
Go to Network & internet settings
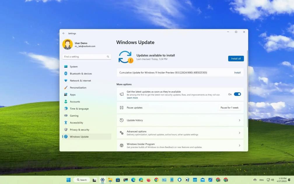[87, 81]
